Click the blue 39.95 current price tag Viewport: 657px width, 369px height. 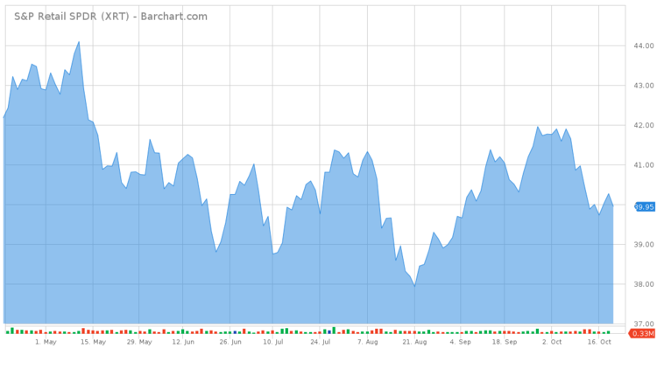pos(644,207)
